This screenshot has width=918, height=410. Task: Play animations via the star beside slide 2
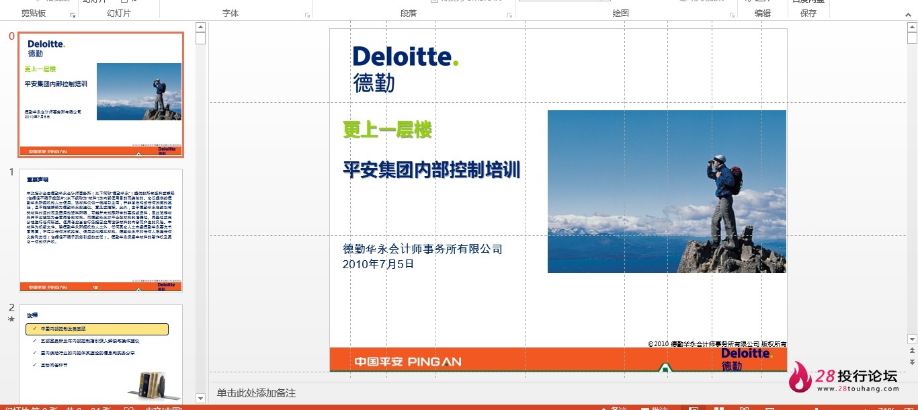(11, 319)
